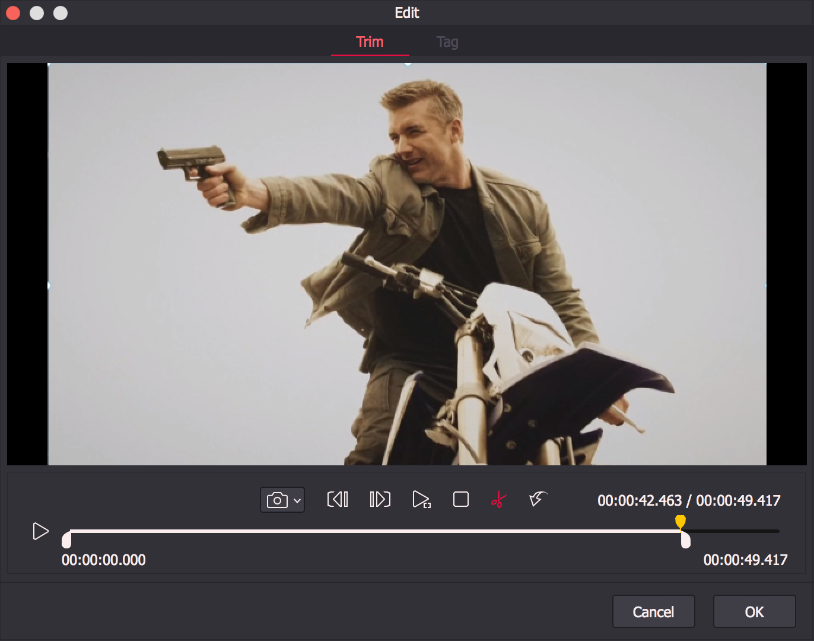Click the Play button beside the timeline
This screenshot has height=641, width=814.
point(40,531)
